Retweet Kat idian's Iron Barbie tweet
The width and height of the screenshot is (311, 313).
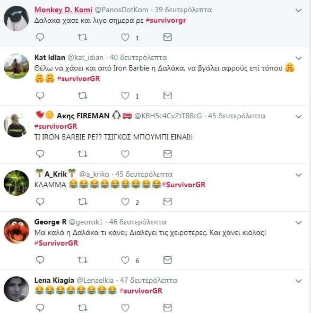pyautogui.click(x=82, y=95)
